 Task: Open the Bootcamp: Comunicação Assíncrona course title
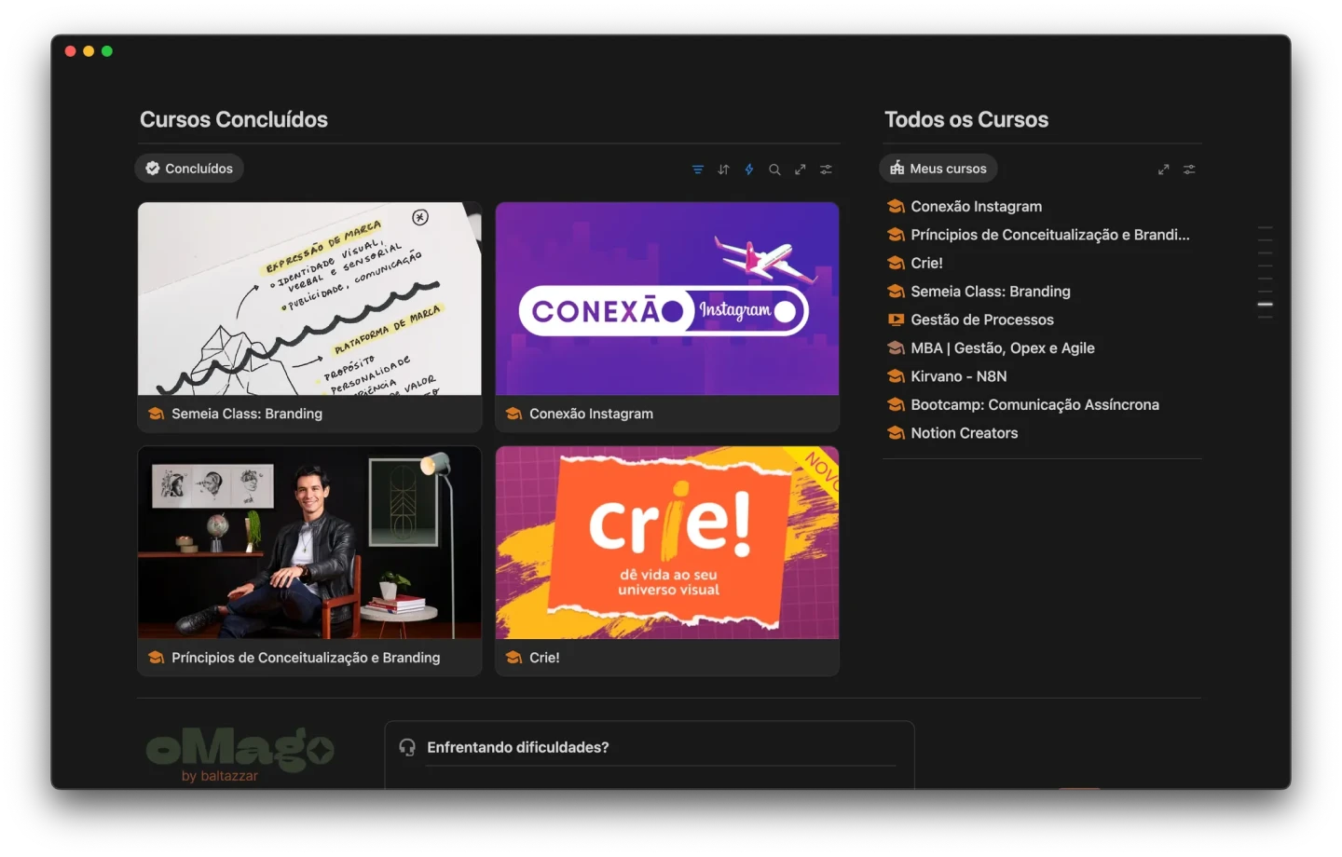point(1035,405)
